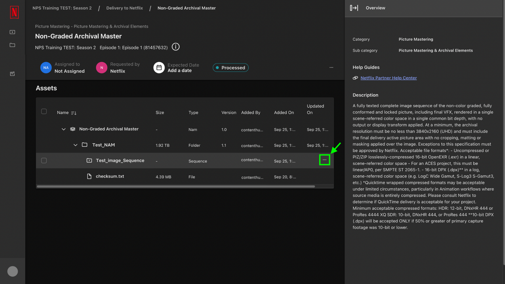Select the checksum.txt file name
This screenshot has height=284, width=505.
pos(110,176)
